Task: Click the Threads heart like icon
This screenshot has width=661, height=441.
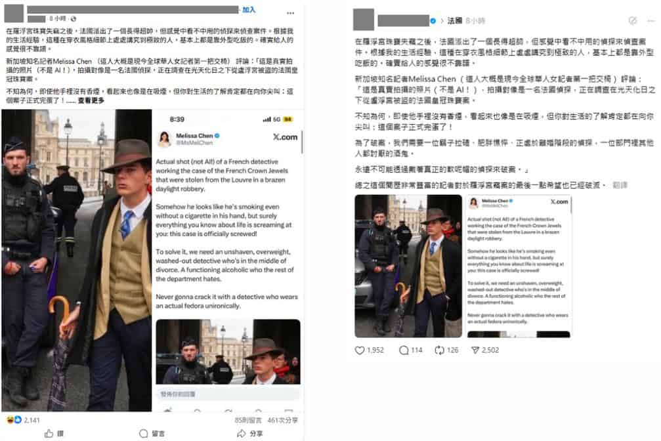Action: pyautogui.click(x=360, y=350)
